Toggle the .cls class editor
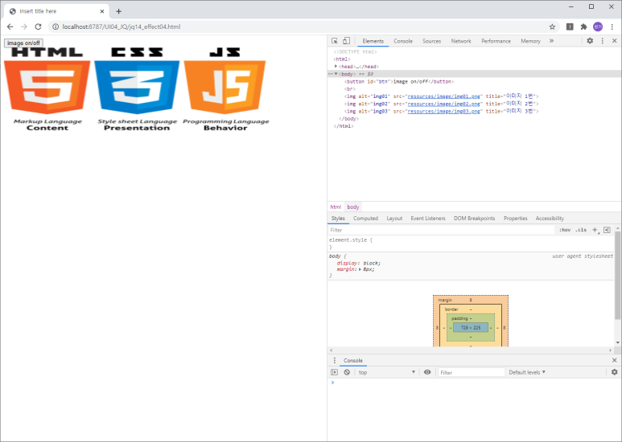Image resolution: width=622 pixels, height=442 pixels. [581, 230]
